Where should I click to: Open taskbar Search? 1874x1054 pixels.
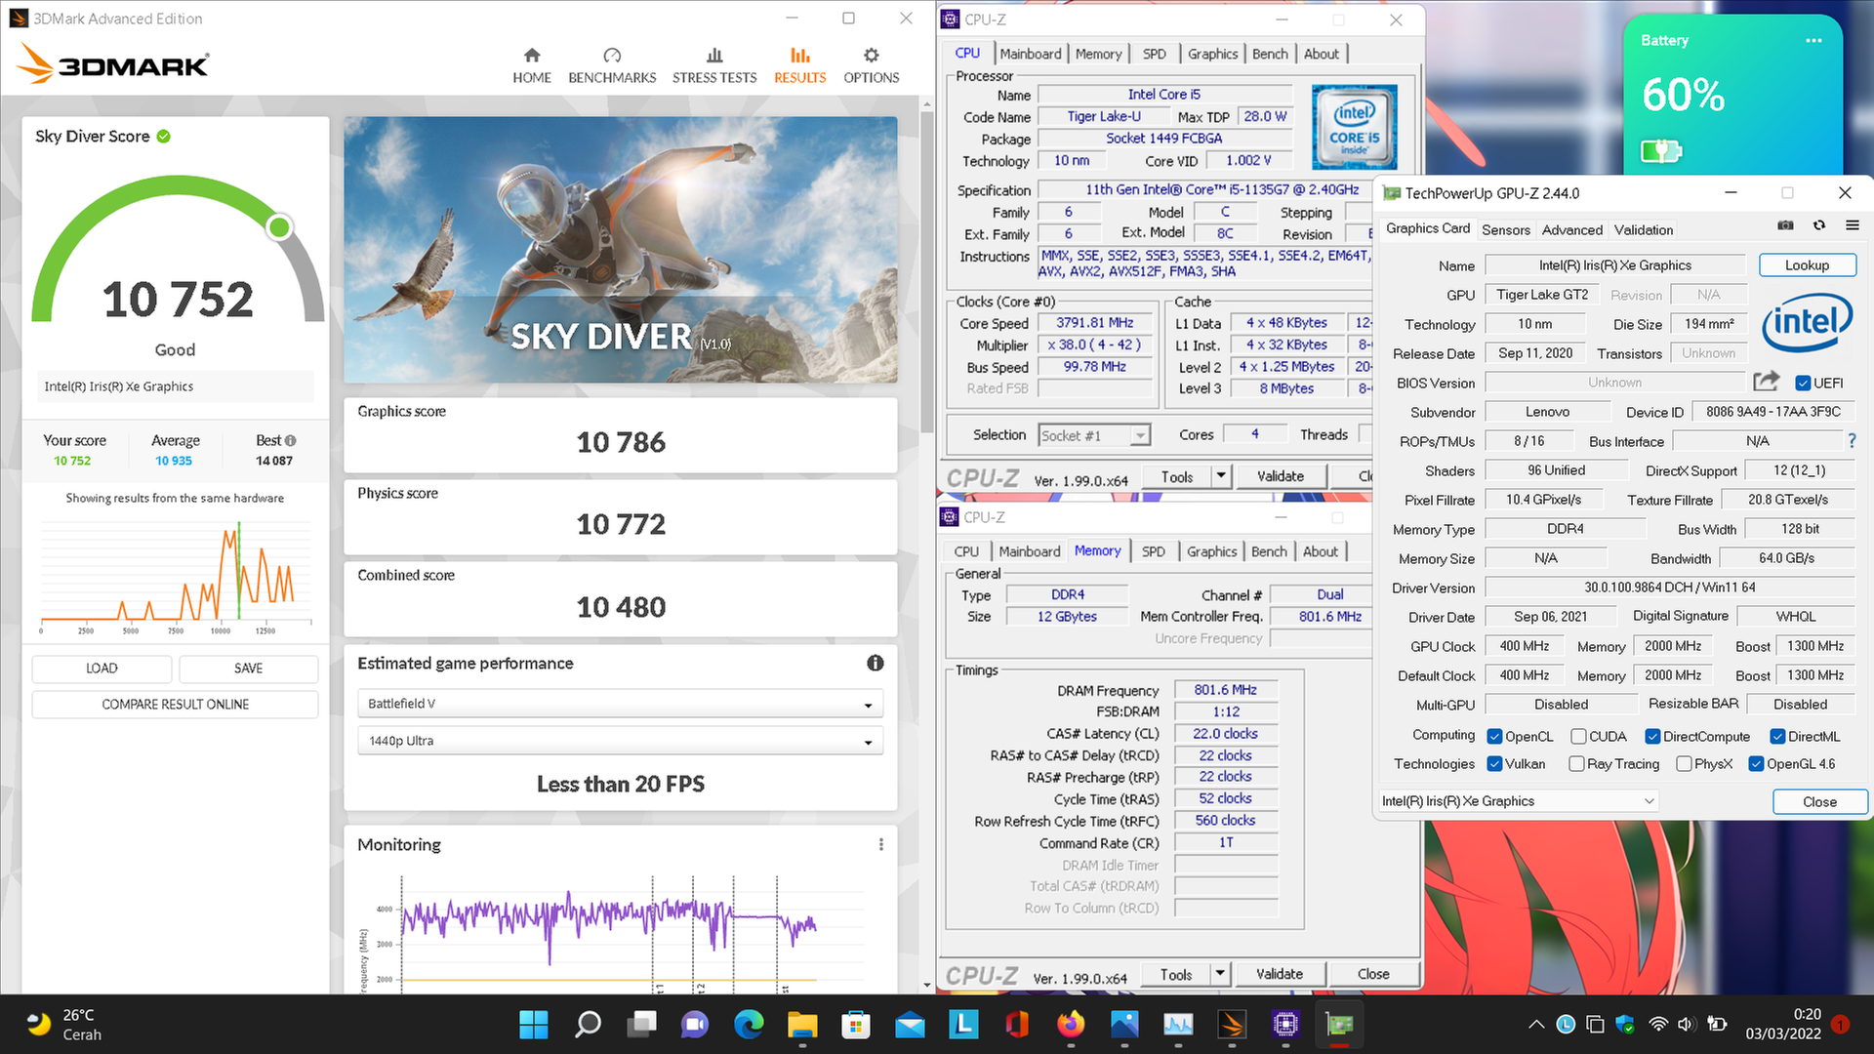pyautogui.click(x=588, y=1024)
